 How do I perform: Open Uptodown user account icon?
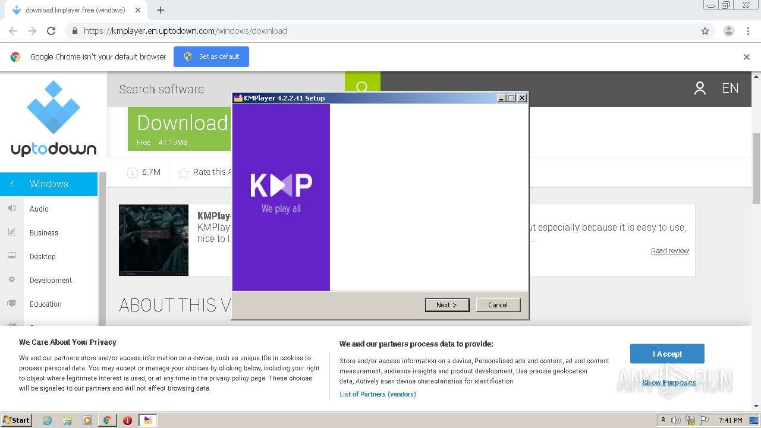coord(700,89)
